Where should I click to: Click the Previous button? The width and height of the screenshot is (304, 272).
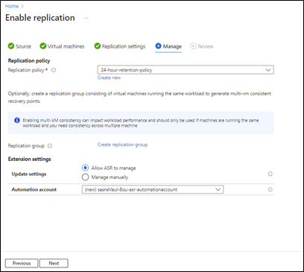click(x=22, y=263)
